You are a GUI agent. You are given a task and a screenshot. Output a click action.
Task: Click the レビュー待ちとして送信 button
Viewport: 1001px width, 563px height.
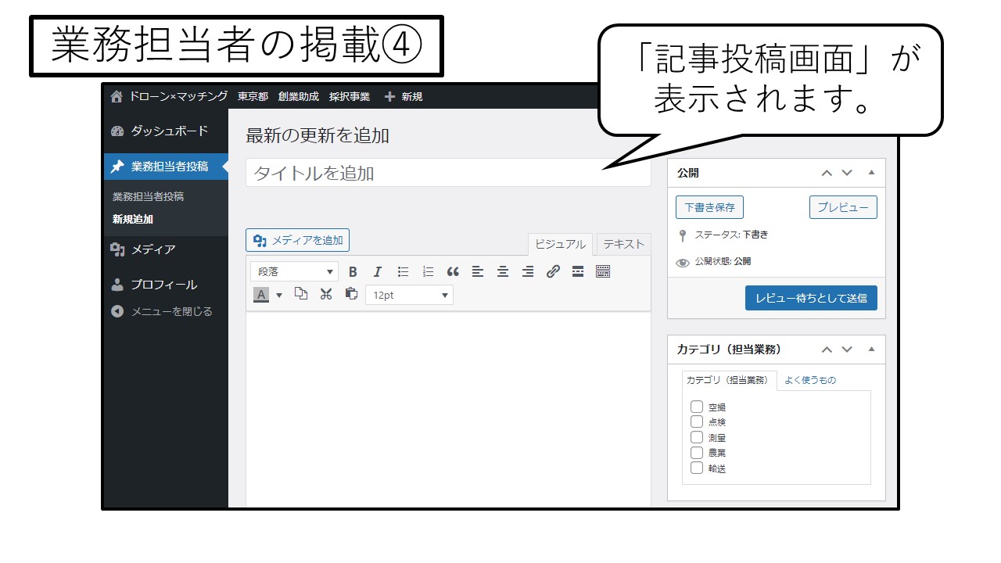811,298
